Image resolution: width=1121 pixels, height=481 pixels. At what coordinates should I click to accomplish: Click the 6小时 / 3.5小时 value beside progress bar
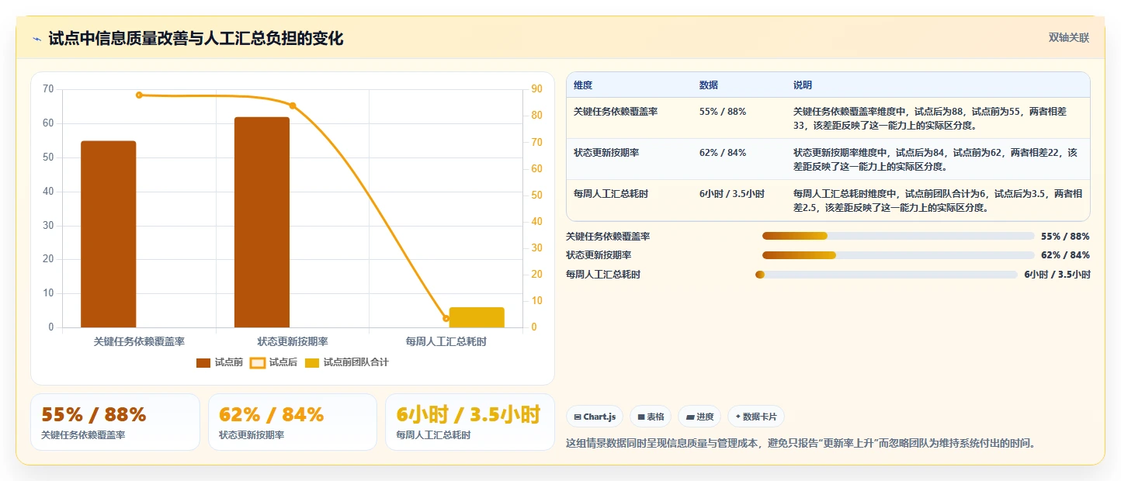coord(1057,275)
